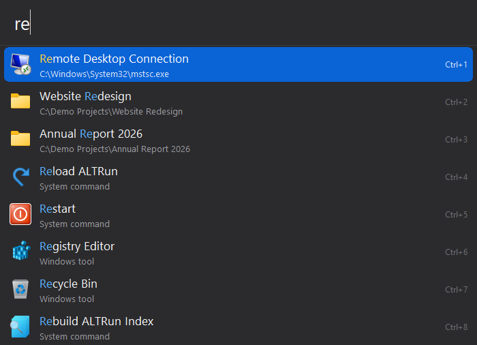
Task: Click the path C:\Demo Projects\Annual Report 2026
Action: click(x=114, y=149)
